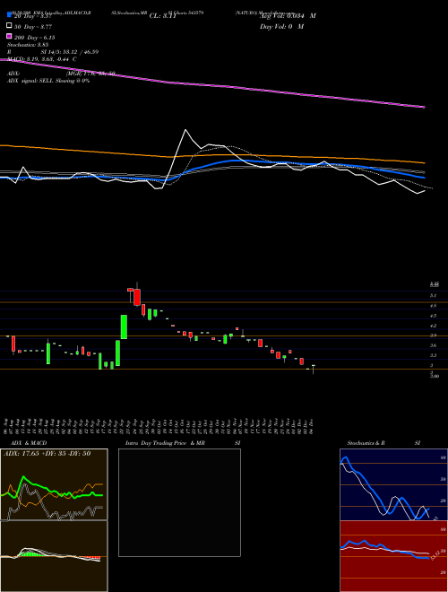Select the 'MACD: 3.19, 3.63, -0.44 C' line
The image size is (448, 592).
point(42,59)
